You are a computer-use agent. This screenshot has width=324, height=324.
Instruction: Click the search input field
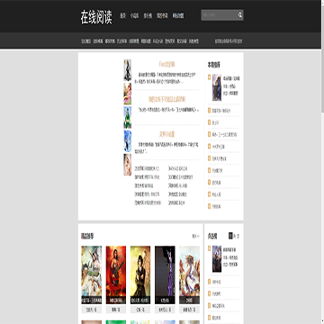point(220,15)
